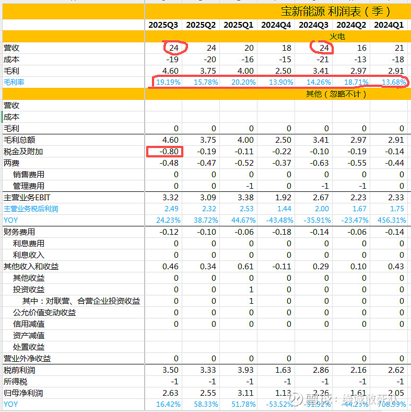Viewport: 411px width, 412px height.
Task: Select the 毛利率 row label
Action: (x=14, y=82)
